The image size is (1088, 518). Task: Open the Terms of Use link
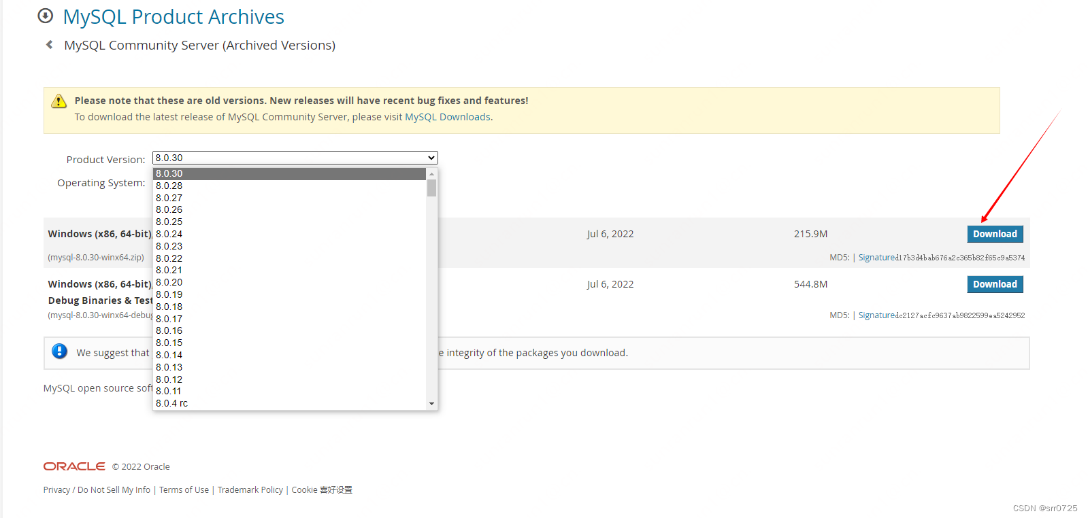click(x=184, y=490)
